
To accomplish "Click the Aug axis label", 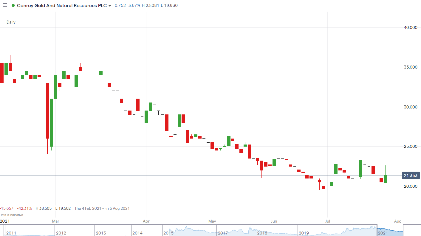I will tap(397, 221).
